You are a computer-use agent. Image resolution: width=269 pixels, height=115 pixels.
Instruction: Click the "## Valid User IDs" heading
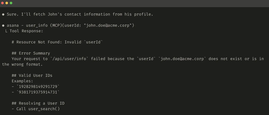click(32, 76)
